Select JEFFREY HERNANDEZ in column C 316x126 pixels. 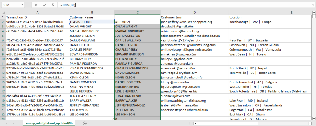tap(137, 105)
